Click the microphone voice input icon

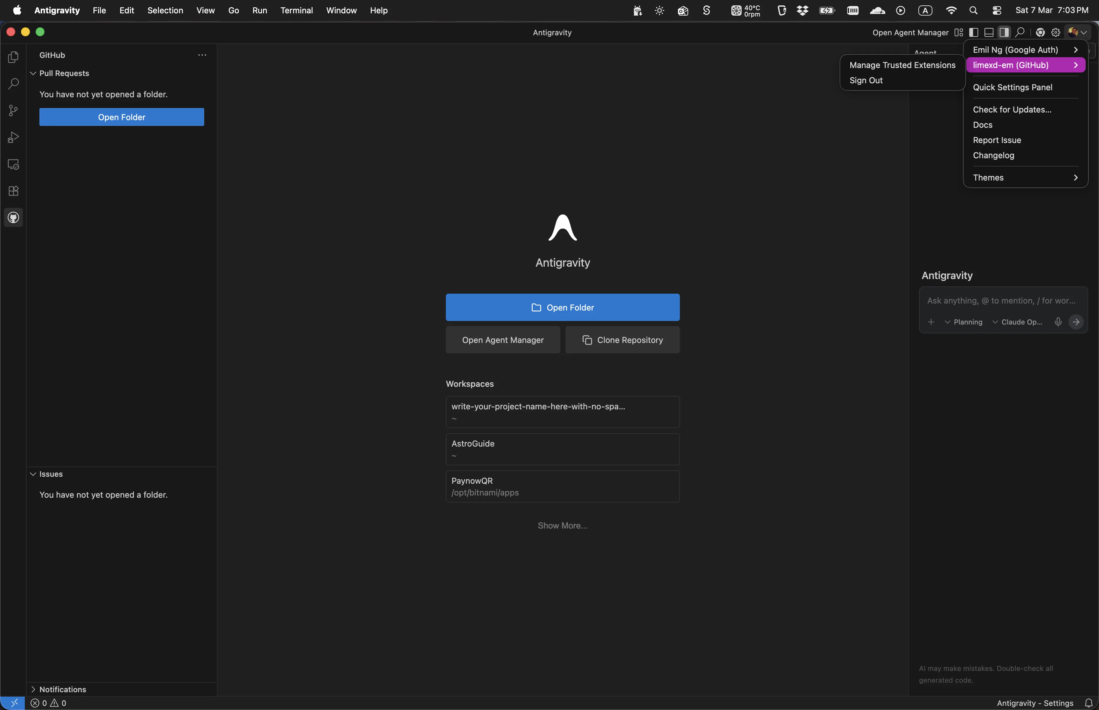(x=1058, y=322)
